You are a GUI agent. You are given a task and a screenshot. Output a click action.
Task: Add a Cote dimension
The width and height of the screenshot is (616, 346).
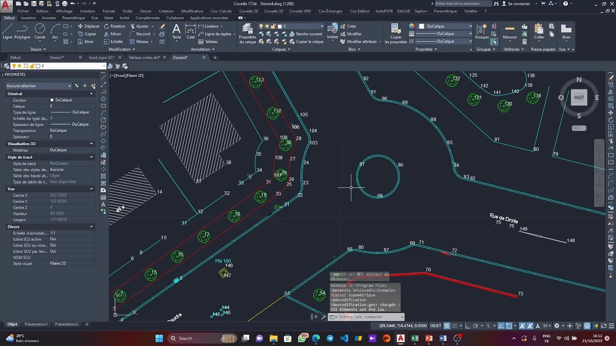click(x=191, y=32)
